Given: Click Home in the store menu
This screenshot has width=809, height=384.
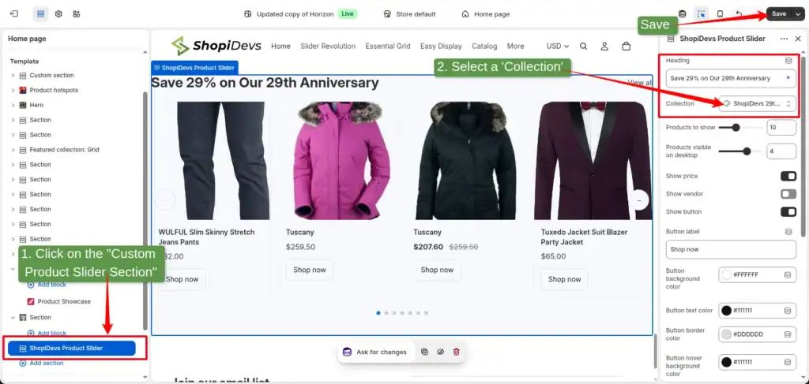Looking at the screenshot, I should tap(280, 47).
